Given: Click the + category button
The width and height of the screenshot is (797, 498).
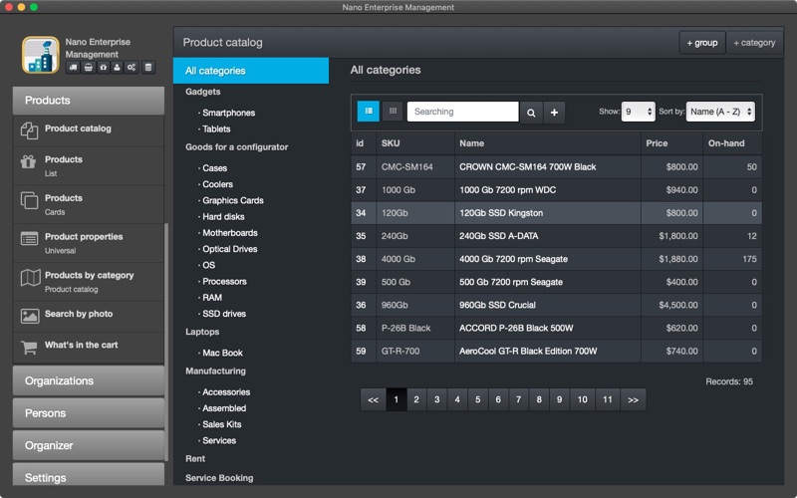Looking at the screenshot, I should coord(755,43).
